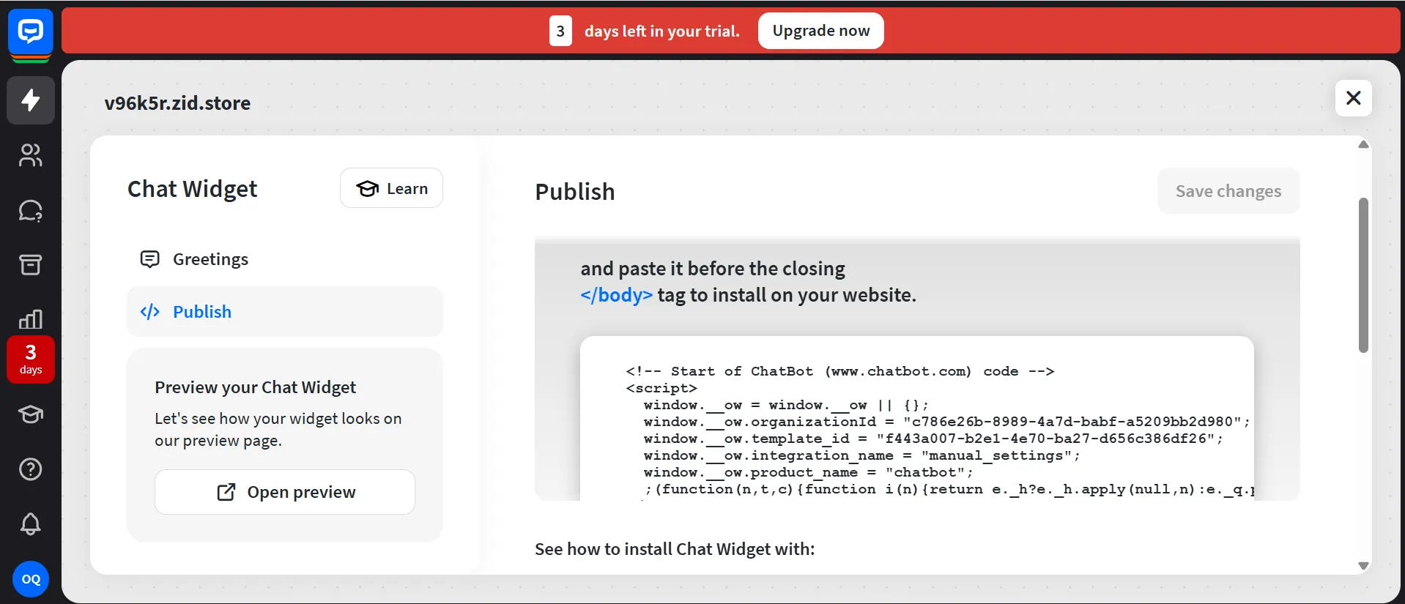1405x604 pixels.
Task: Open the chats icon in sidebar
Action: click(x=31, y=211)
